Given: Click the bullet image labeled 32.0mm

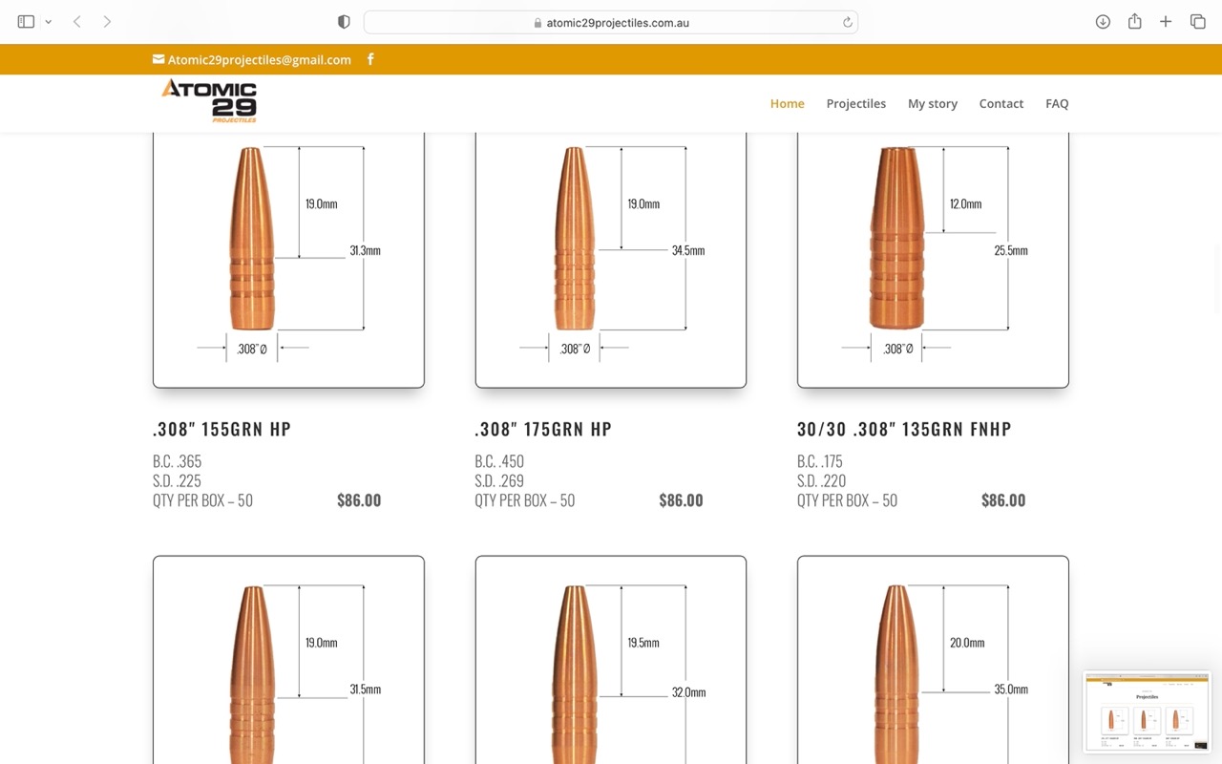Looking at the screenshot, I should [611, 660].
